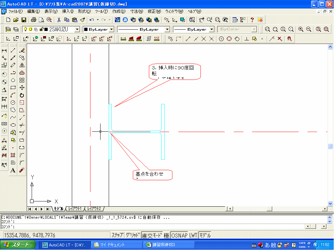The width and height of the screenshot is (334, 250).
Task: Click the New drawing icon
Action: coord(8,20)
